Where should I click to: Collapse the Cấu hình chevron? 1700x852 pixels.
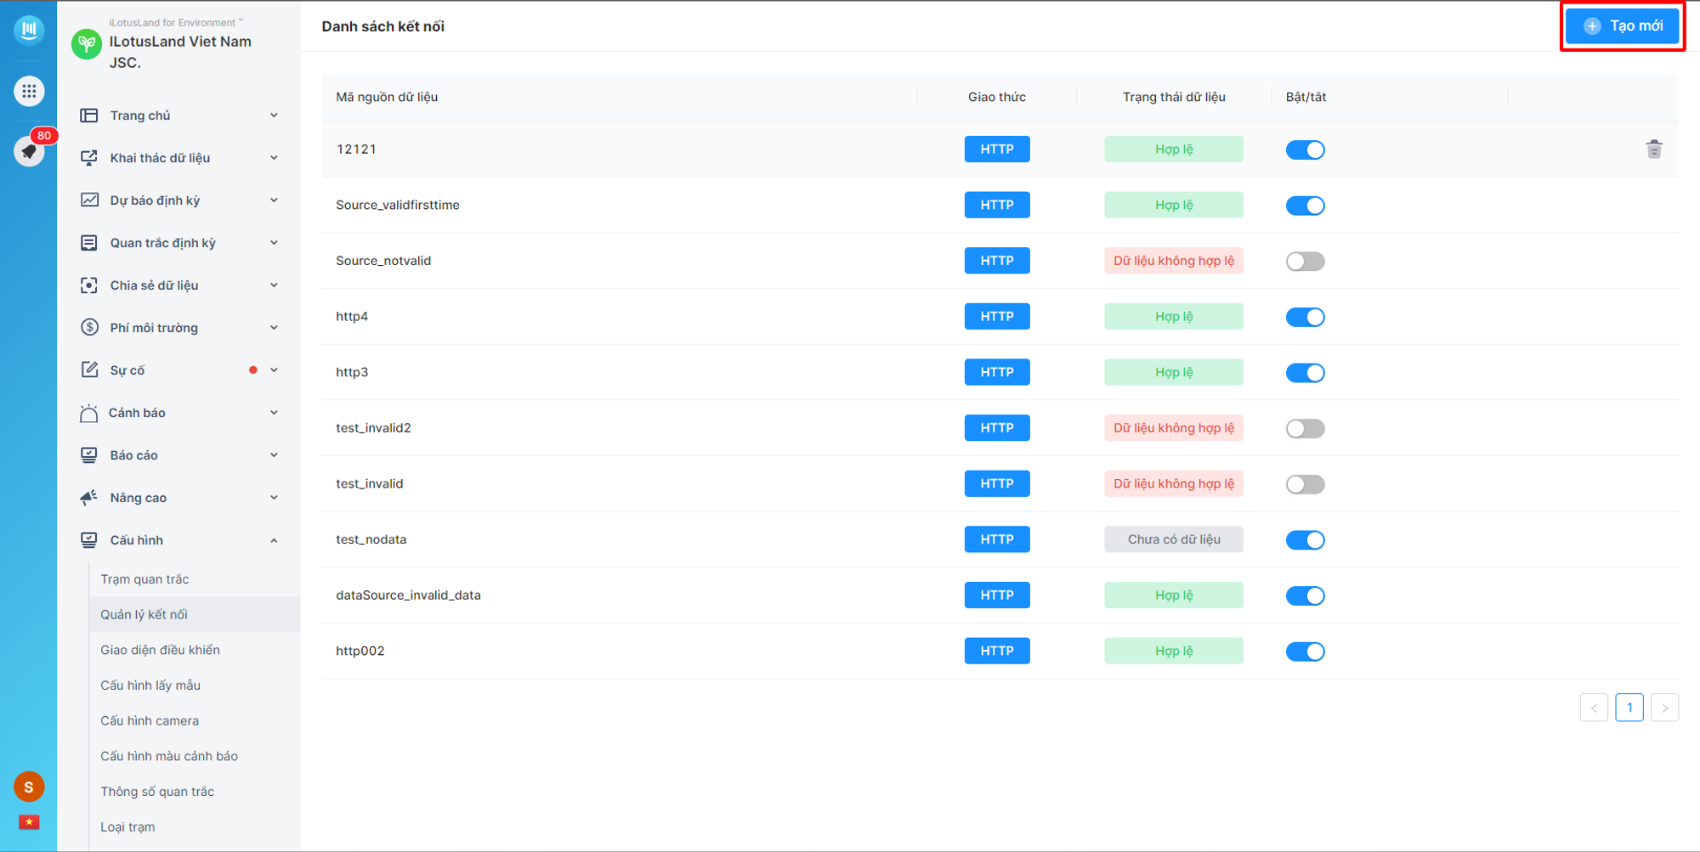274,540
